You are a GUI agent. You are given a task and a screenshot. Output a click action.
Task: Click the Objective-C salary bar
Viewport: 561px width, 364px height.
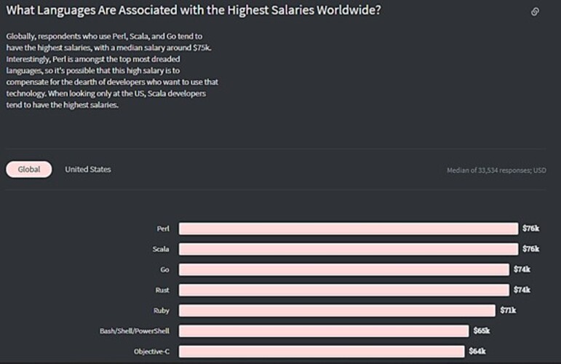321,351
